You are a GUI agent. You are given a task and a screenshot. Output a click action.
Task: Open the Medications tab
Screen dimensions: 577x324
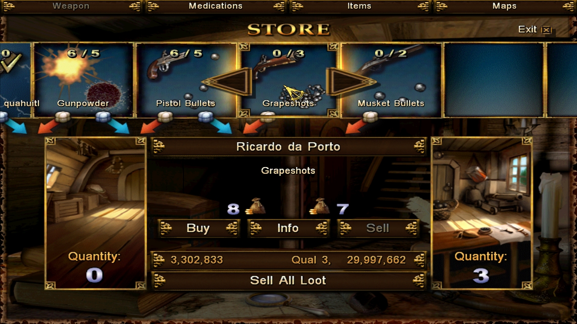click(x=216, y=6)
